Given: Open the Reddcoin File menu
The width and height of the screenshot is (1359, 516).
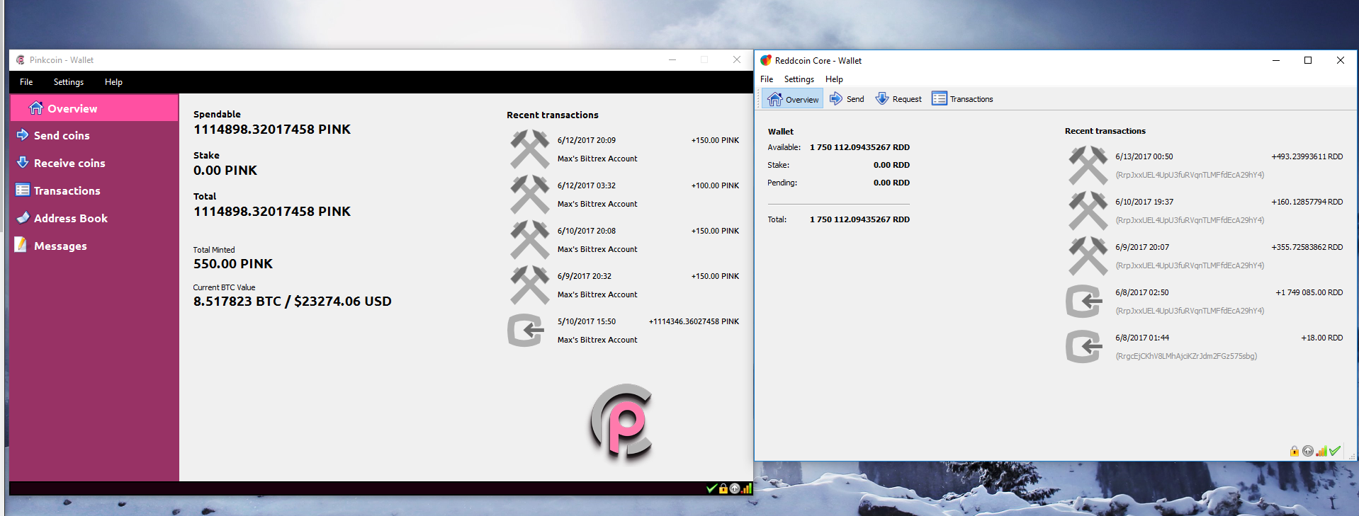Looking at the screenshot, I should (x=767, y=79).
